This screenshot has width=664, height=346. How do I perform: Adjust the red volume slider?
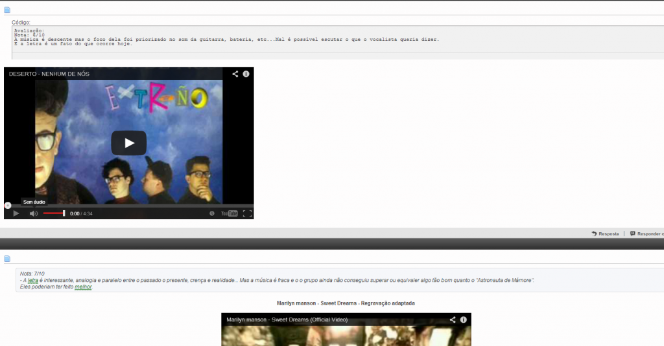click(x=54, y=213)
